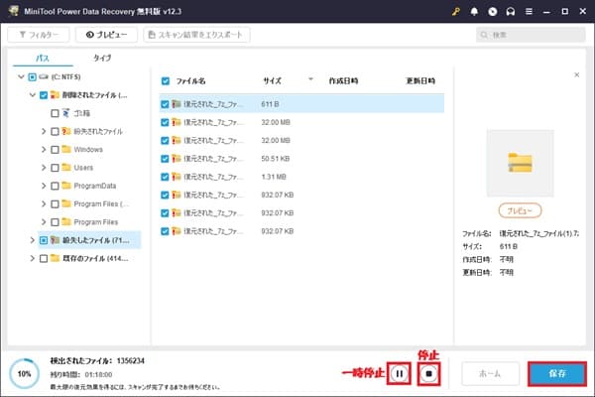Stop the scan with stop button
The height and width of the screenshot is (397, 595).
428,374
